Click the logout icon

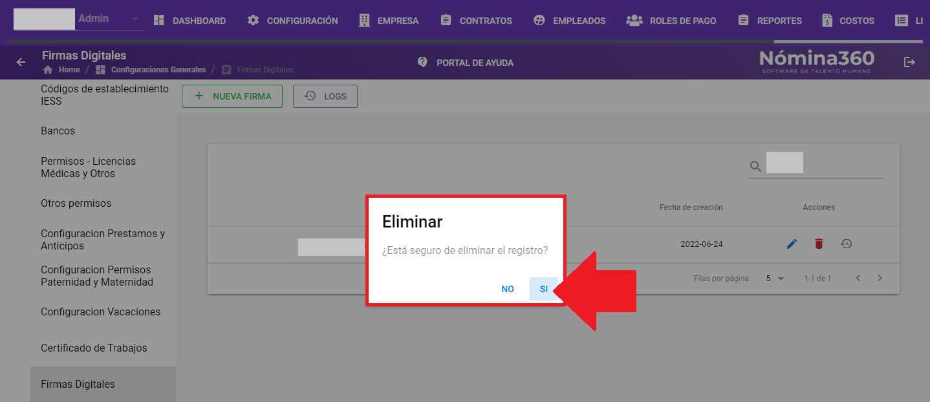tap(909, 62)
